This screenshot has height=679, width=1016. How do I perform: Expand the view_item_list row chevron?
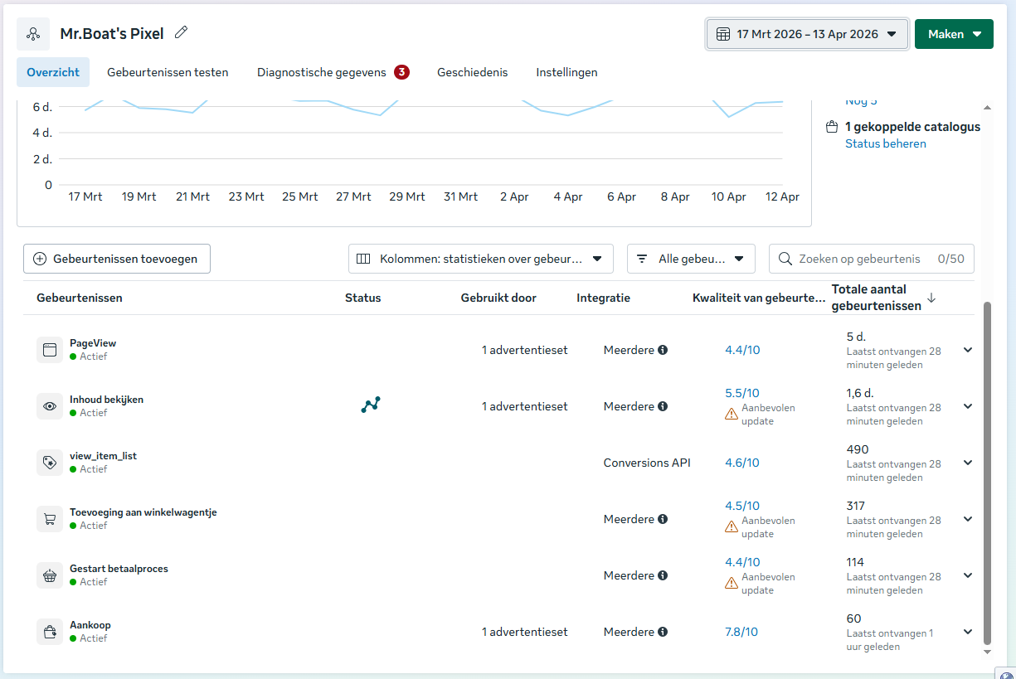(967, 463)
